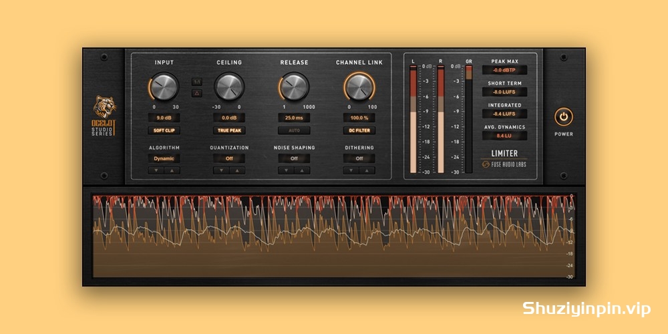The image size is (668, 334).
Task: Click the AVG. DYNAMICS label
Action: tap(504, 127)
